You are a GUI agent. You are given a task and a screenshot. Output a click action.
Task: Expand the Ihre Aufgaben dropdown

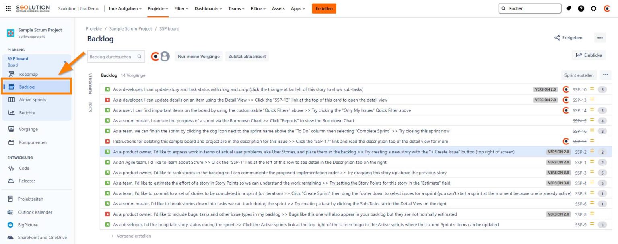click(125, 8)
